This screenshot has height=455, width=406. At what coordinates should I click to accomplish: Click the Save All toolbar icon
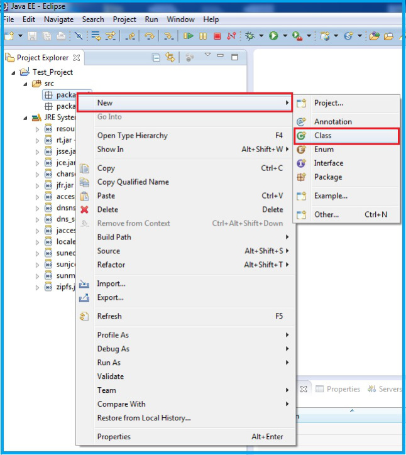tap(47, 36)
